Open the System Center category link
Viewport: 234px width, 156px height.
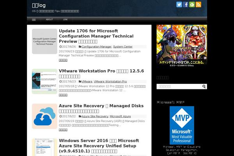pos(123,46)
